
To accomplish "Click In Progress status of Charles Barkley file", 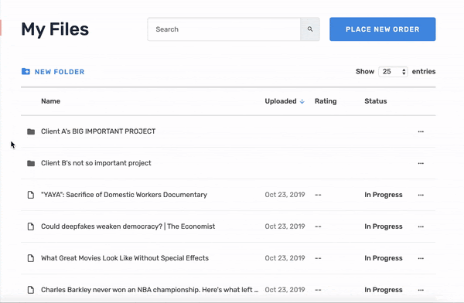I will (x=384, y=290).
